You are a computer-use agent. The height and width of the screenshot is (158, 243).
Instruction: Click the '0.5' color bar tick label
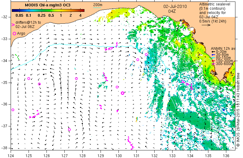[51, 15]
